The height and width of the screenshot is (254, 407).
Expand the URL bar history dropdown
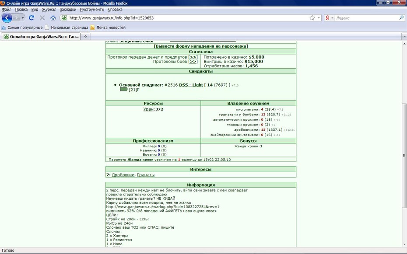click(x=319, y=18)
